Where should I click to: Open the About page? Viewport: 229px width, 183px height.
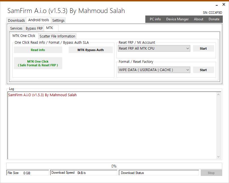(198, 19)
